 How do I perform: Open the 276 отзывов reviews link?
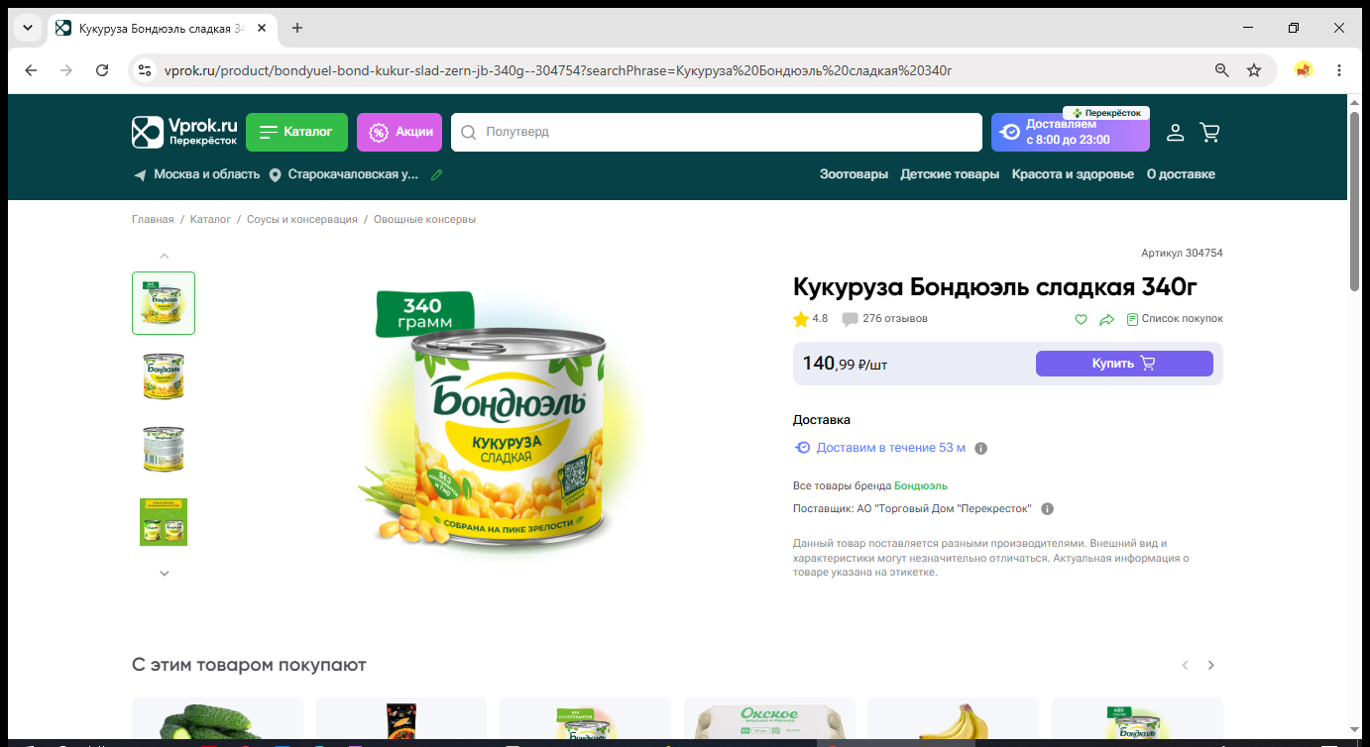coord(895,319)
